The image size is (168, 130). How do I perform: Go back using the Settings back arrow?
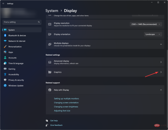tap(3, 3)
